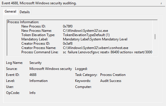The height and width of the screenshot is (106, 166).
Task: Click the Process Command Line label
Action: 40,52
